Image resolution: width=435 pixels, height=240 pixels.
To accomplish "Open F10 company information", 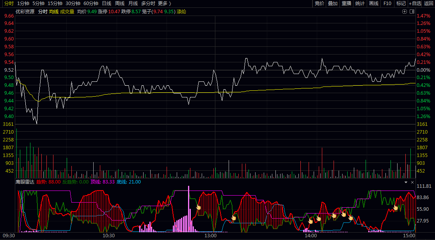I will (387, 4).
